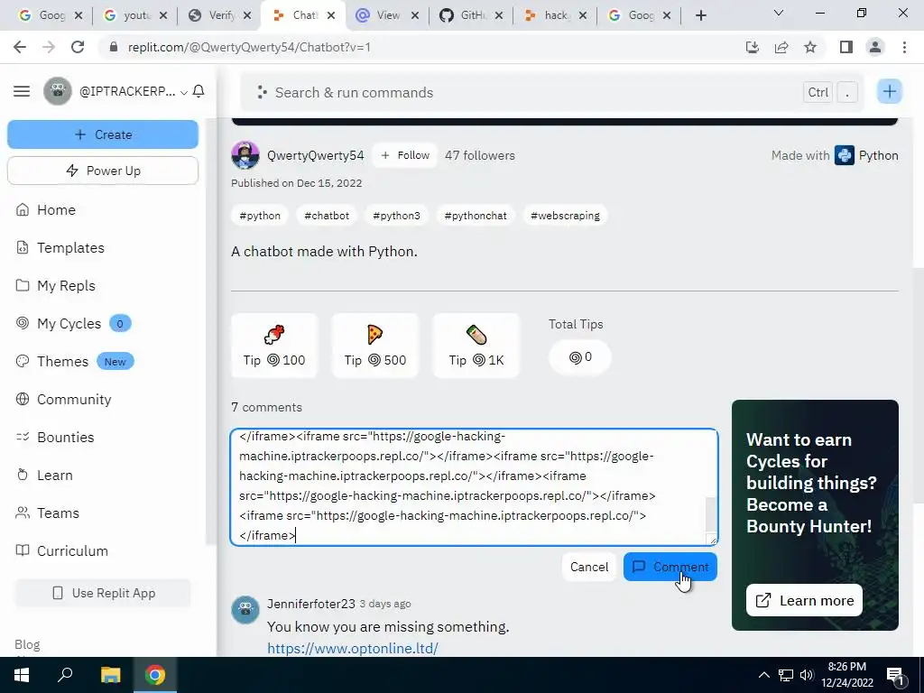Open Chrome profile icon

pos(875,47)
